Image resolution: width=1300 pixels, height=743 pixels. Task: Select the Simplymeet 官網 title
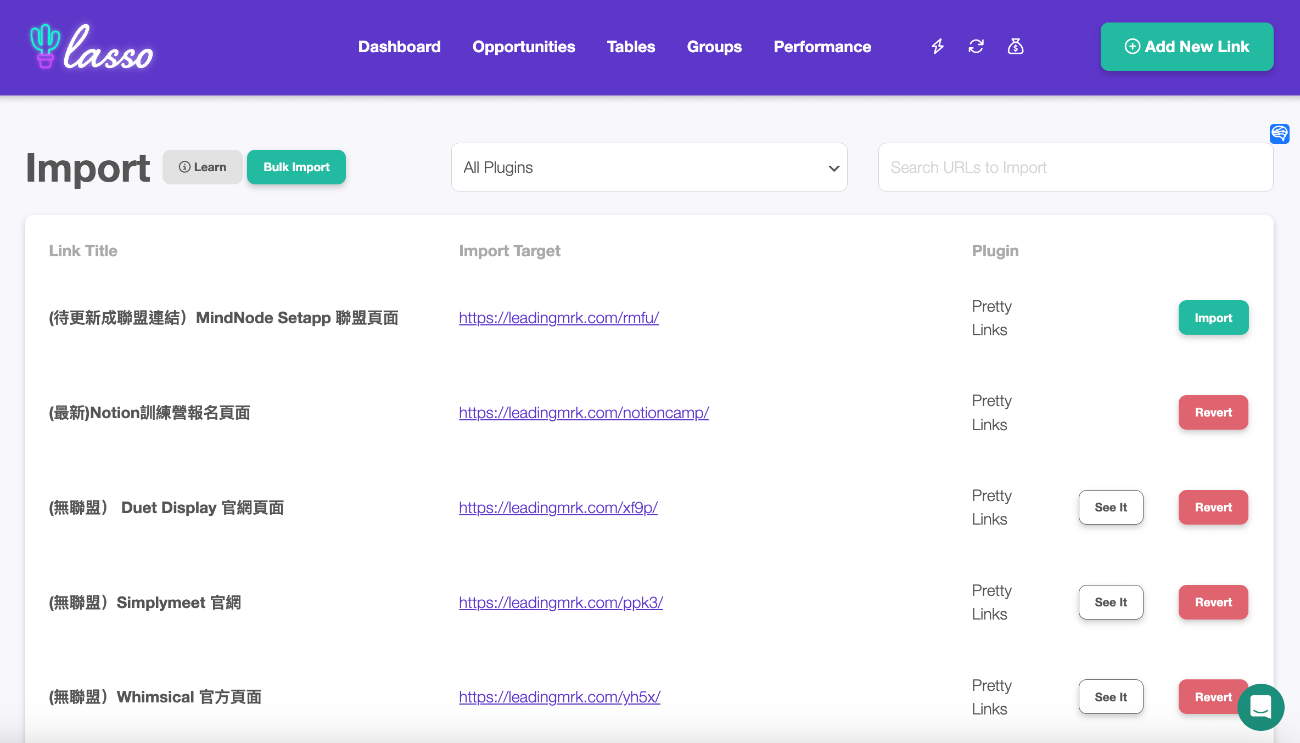click(x=145, y=603)
